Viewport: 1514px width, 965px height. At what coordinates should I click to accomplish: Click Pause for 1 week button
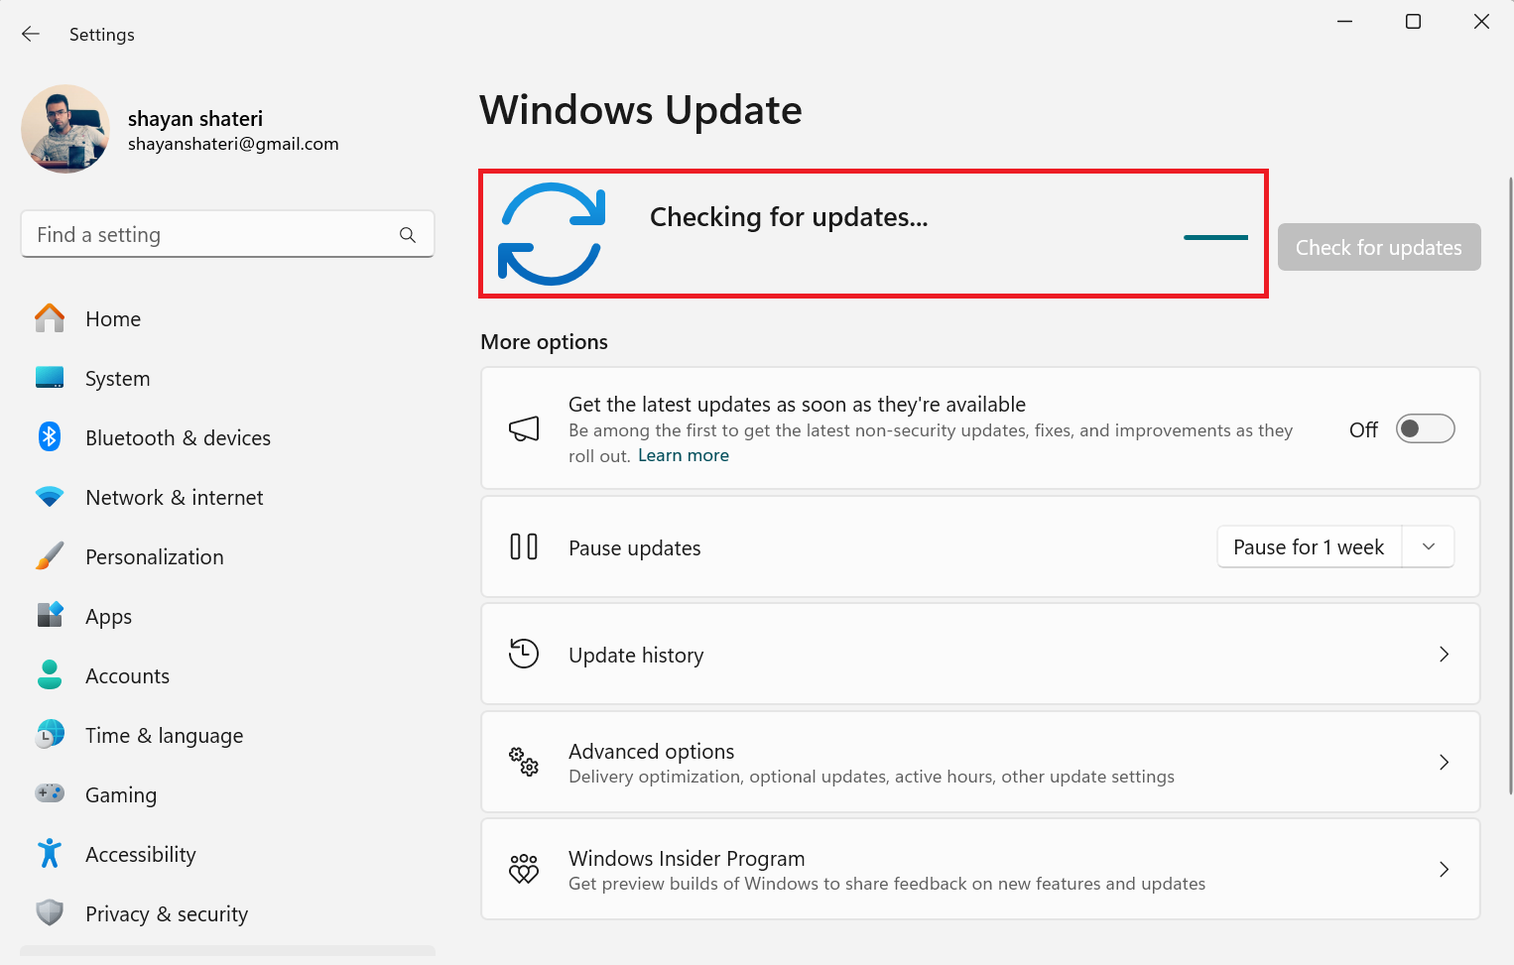[1309, 546]
